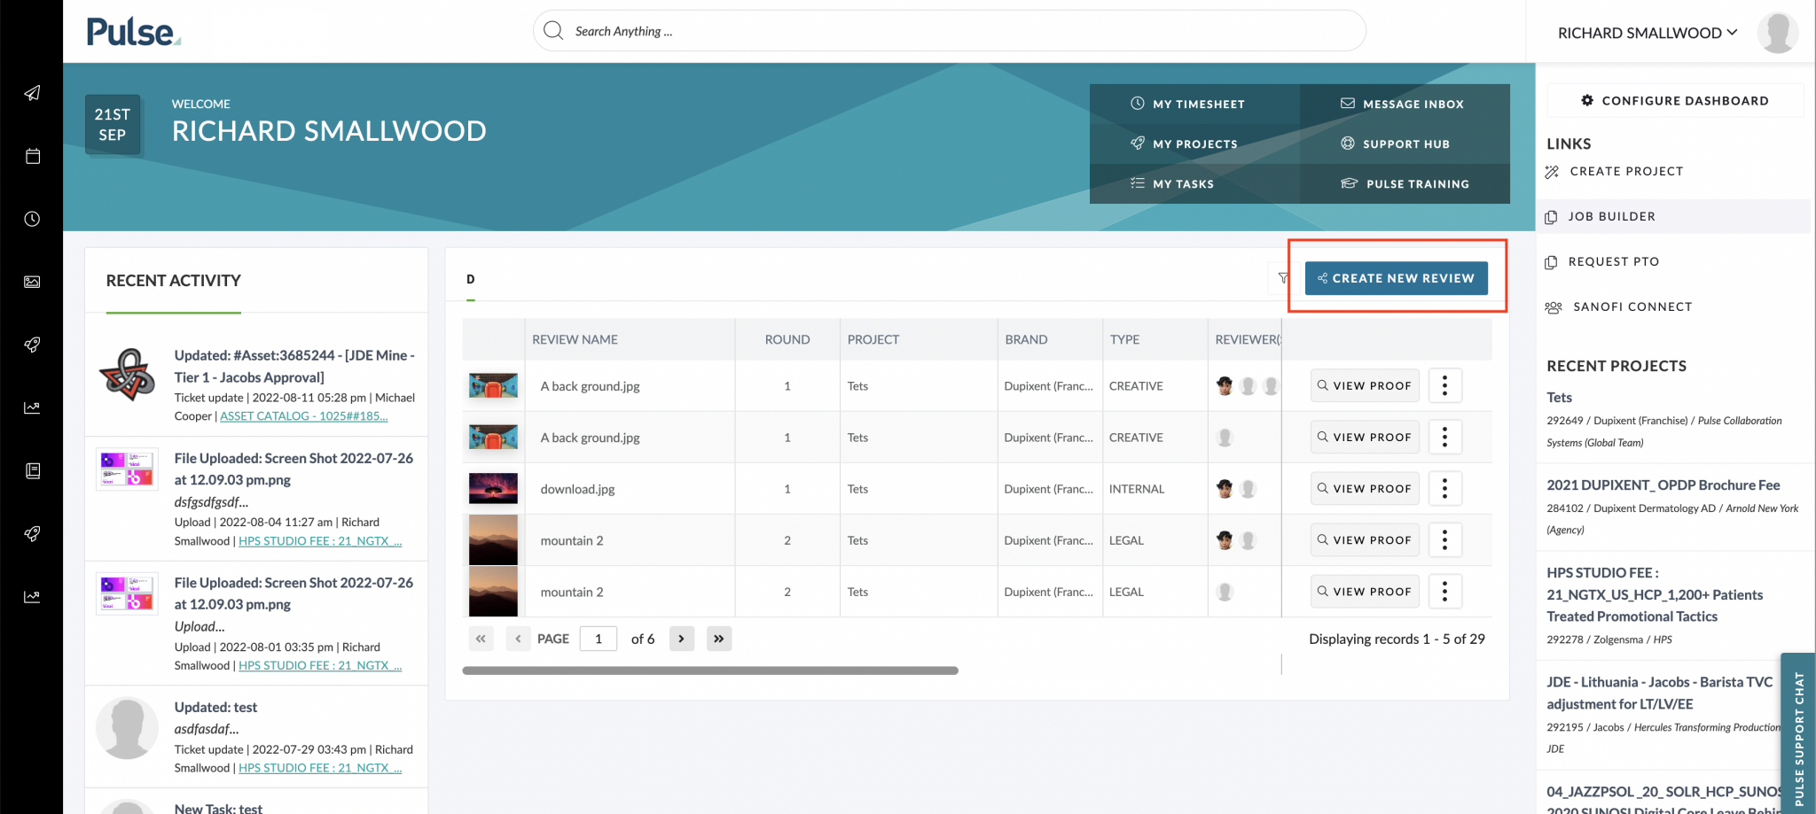Click the search magnifier in the top search bar

[x=552, y=29]
